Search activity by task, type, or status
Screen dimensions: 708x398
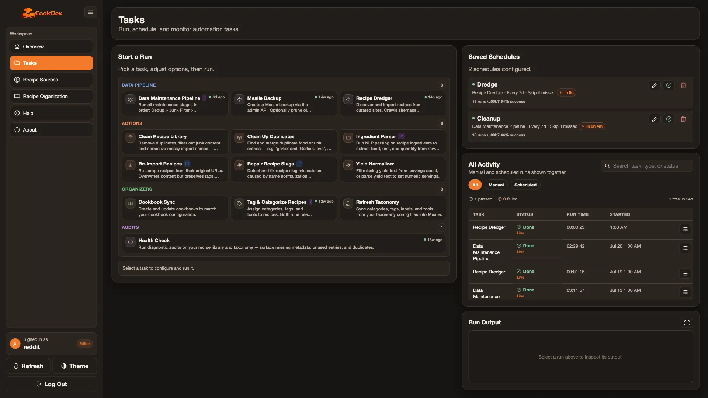(x=647, y=166)
